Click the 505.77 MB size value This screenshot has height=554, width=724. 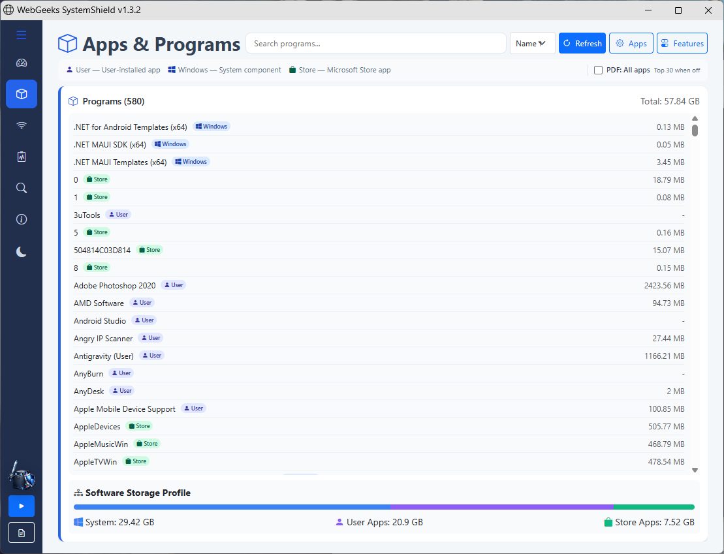(x=667, y=427)
